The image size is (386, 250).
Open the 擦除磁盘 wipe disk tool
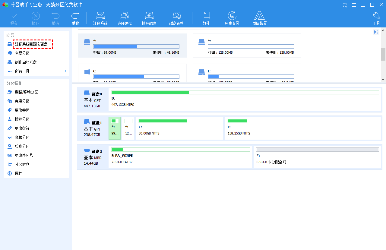(149, 19)
